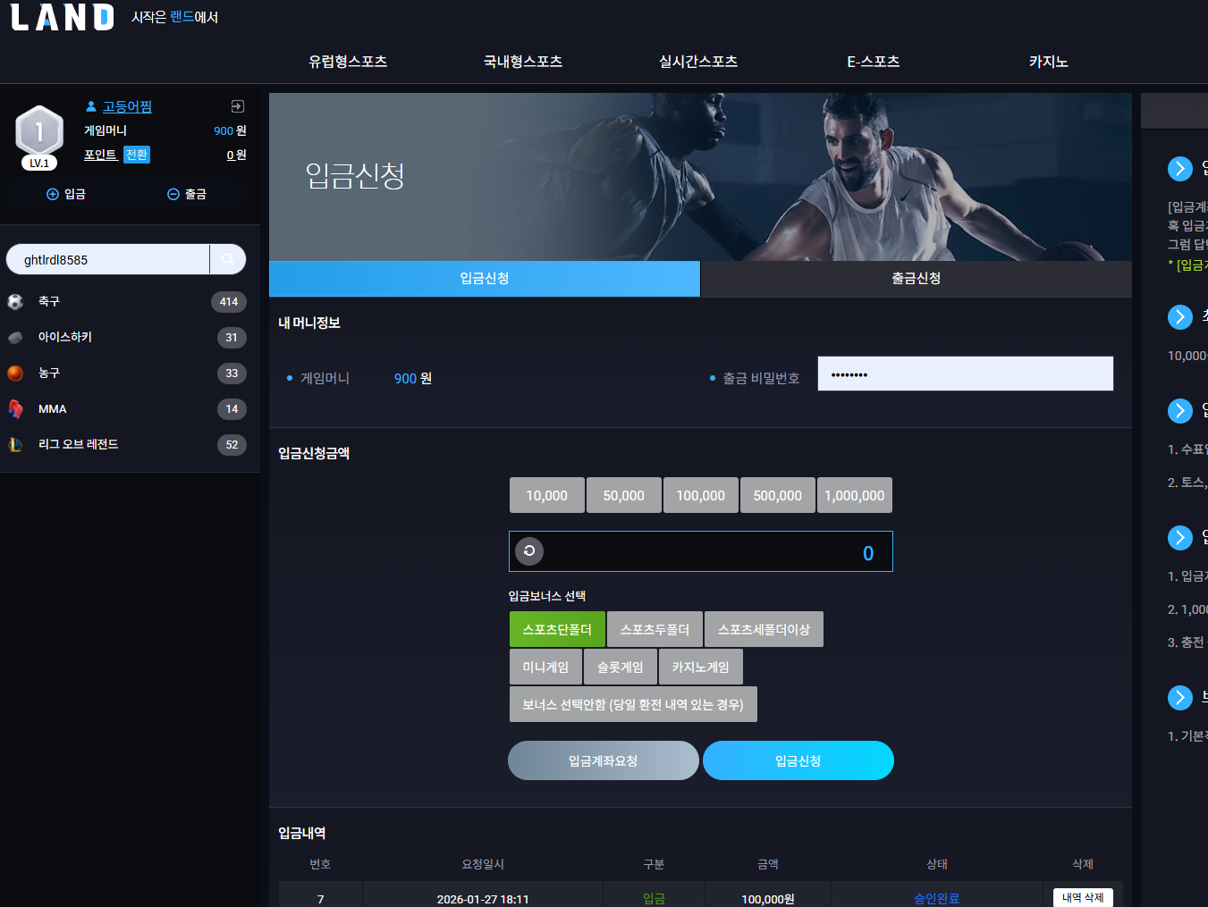Image resolution: width=1208 pixels, height=907 pixels.
Task: Select the MMA boxing glove icon
Action: [x=15, y=409]
